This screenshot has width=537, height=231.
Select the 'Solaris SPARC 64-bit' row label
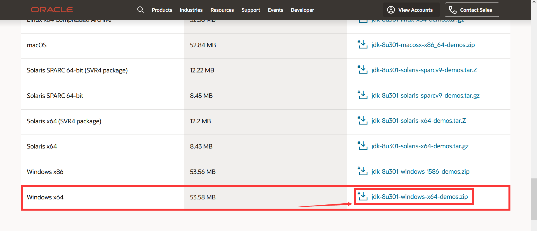point(55,96)
